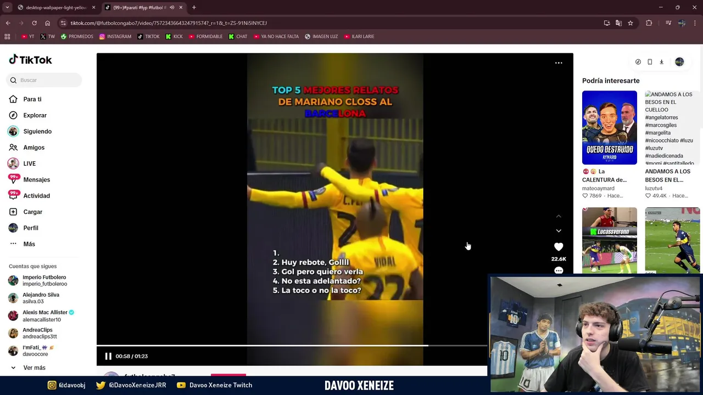Go to previous video arrow
The width and height of the screenshot is (703, 395).
pos(559,216)
